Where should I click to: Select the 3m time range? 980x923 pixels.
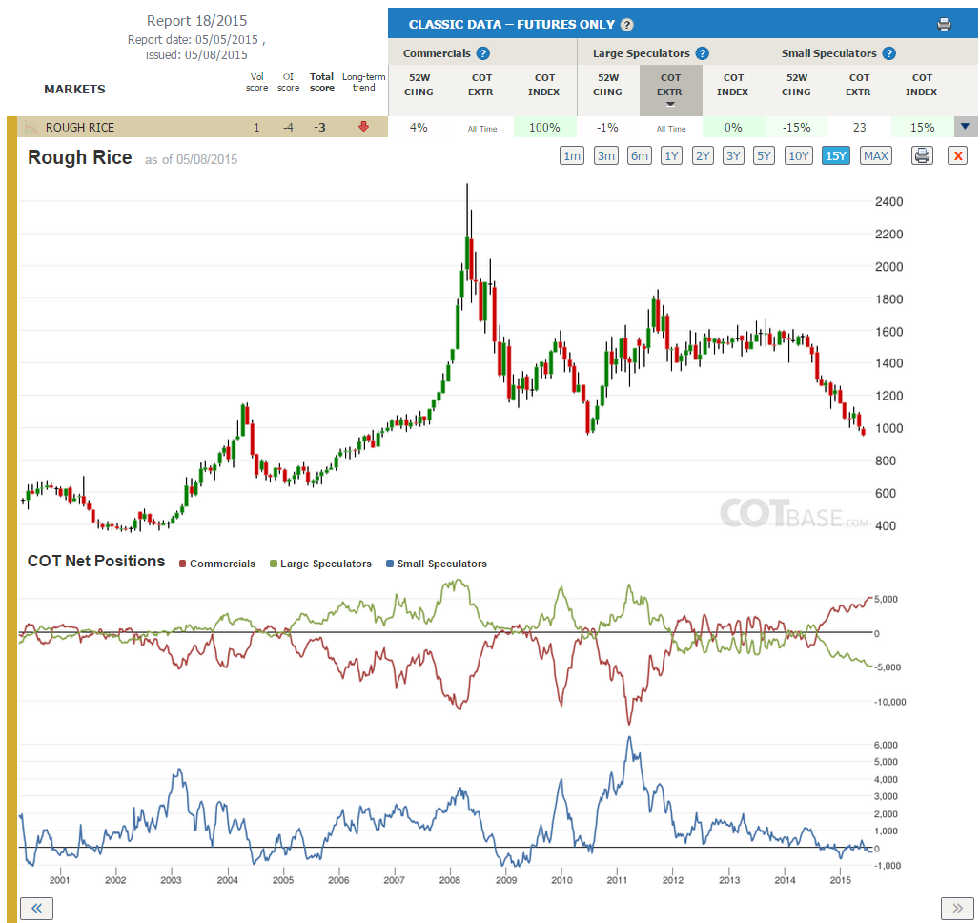(605, 155)
